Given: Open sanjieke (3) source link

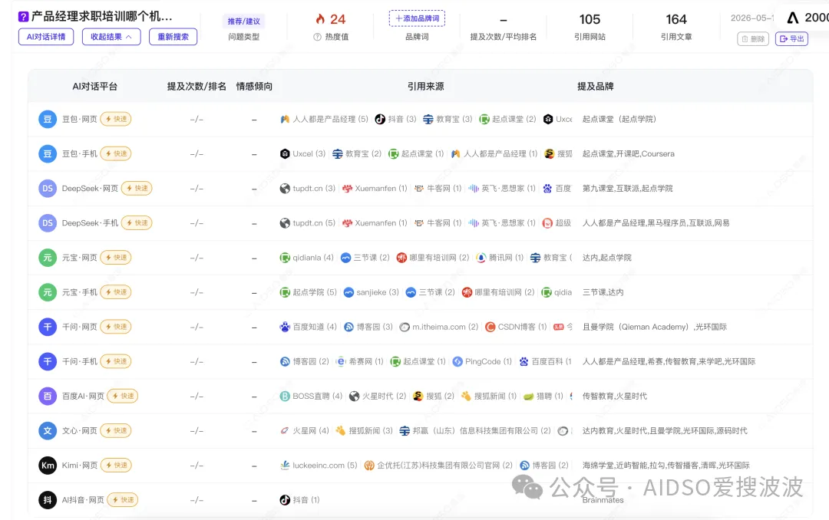Looking at the screenshot, I should pos(372,292).
